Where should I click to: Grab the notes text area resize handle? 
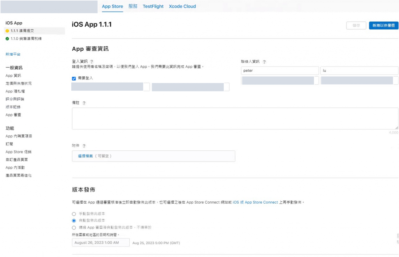point(396,128)
